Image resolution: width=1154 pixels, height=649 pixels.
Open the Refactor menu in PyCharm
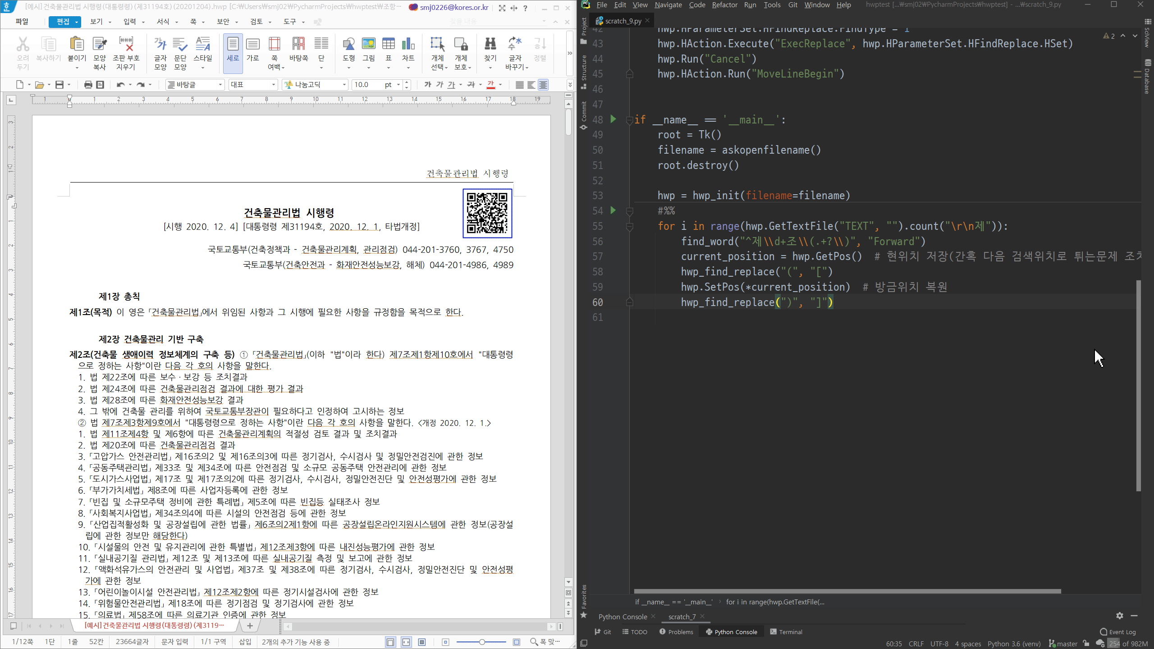724,5
